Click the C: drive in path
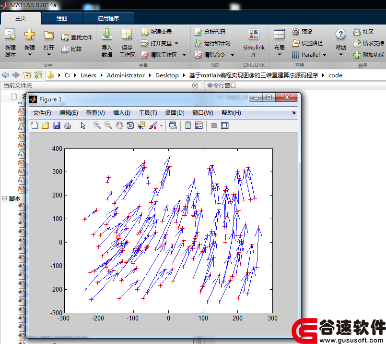386x344 pixels. point(67,75)
